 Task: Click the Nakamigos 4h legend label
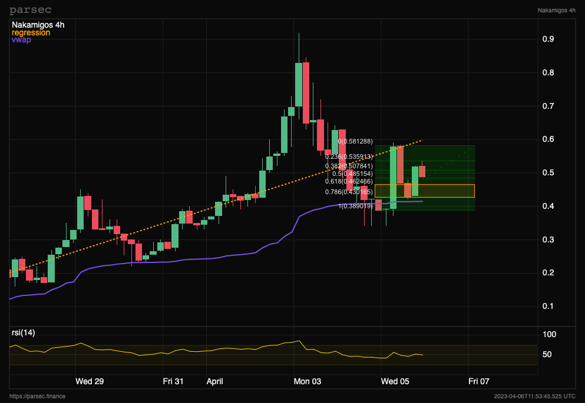tap(38, 25)
